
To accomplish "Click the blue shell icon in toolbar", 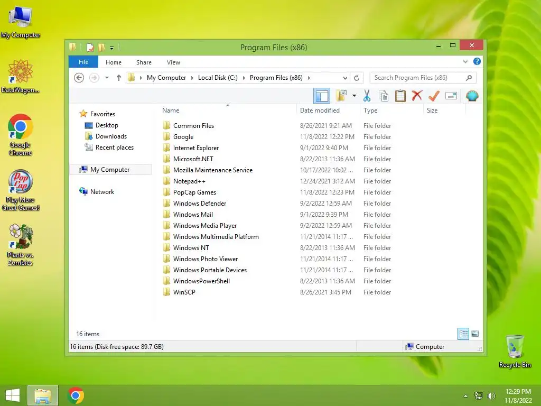I will tap(472, 96).
